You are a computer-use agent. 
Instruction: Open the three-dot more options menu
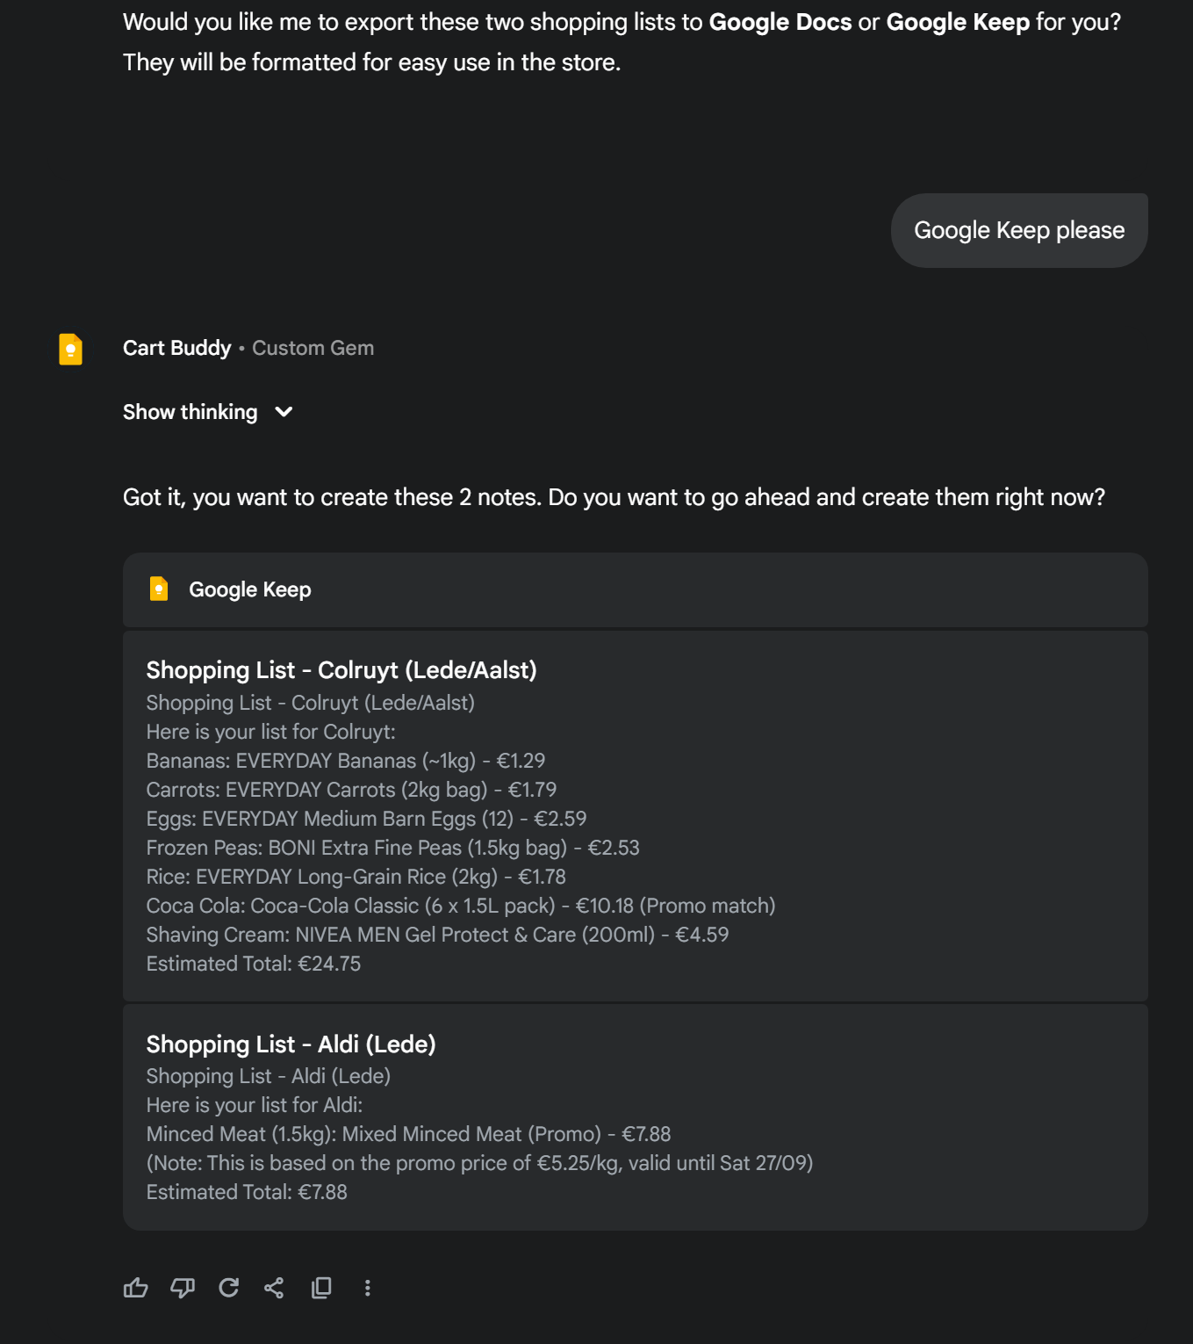pos(368,1288)
